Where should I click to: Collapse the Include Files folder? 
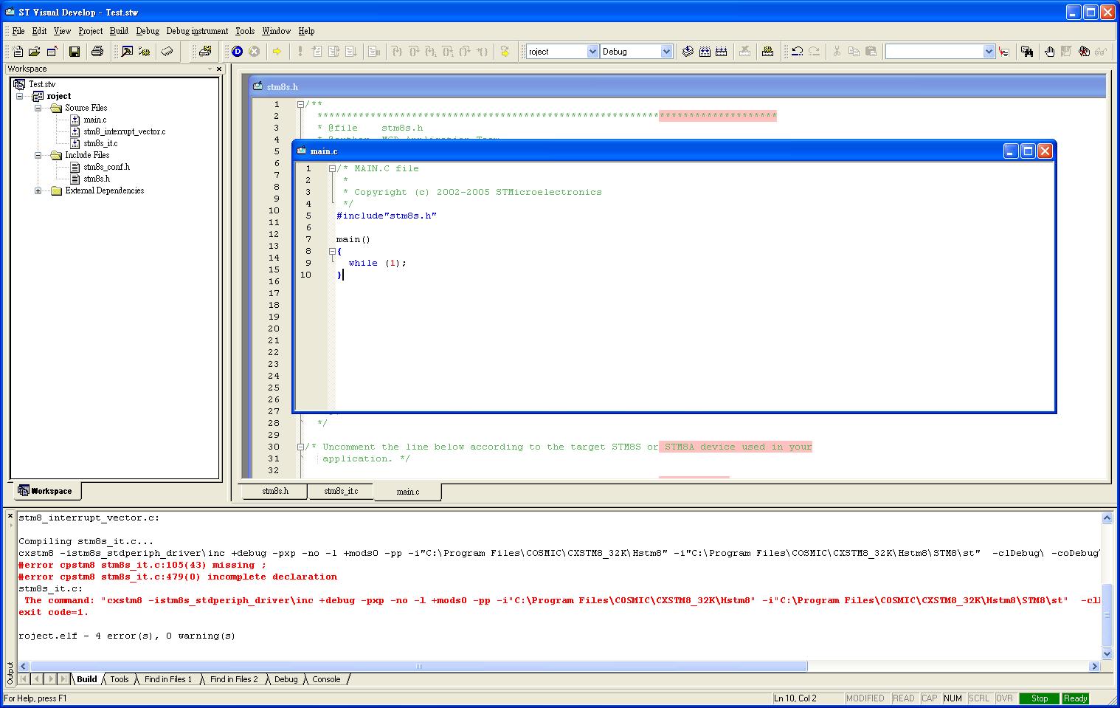pyautogui.click(x=38, y=155)
